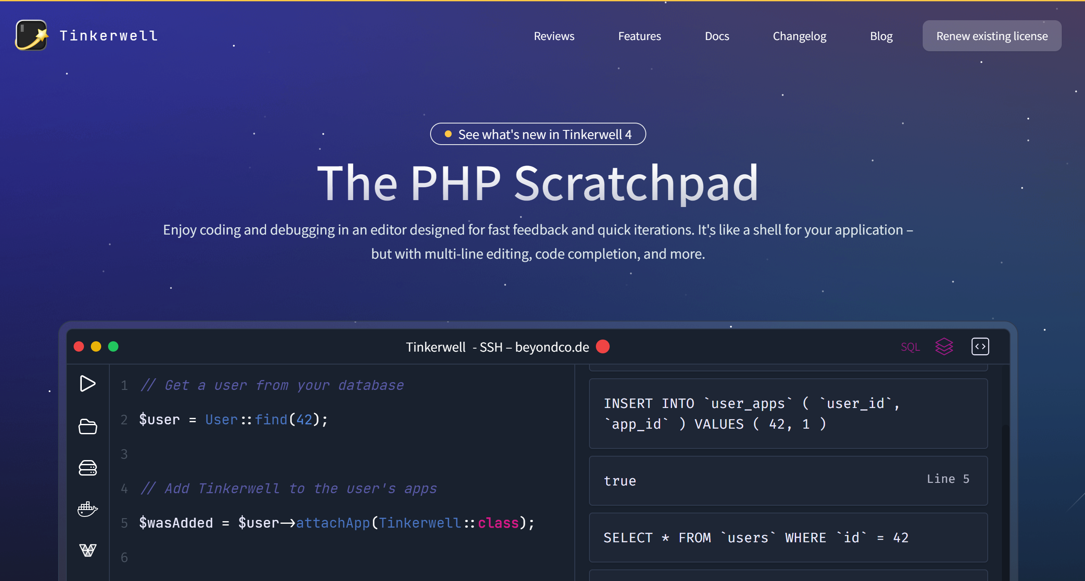The width and height of the screenshot is (1085, 581).
Task: View the Changelog page
Action: coord(800,36)
